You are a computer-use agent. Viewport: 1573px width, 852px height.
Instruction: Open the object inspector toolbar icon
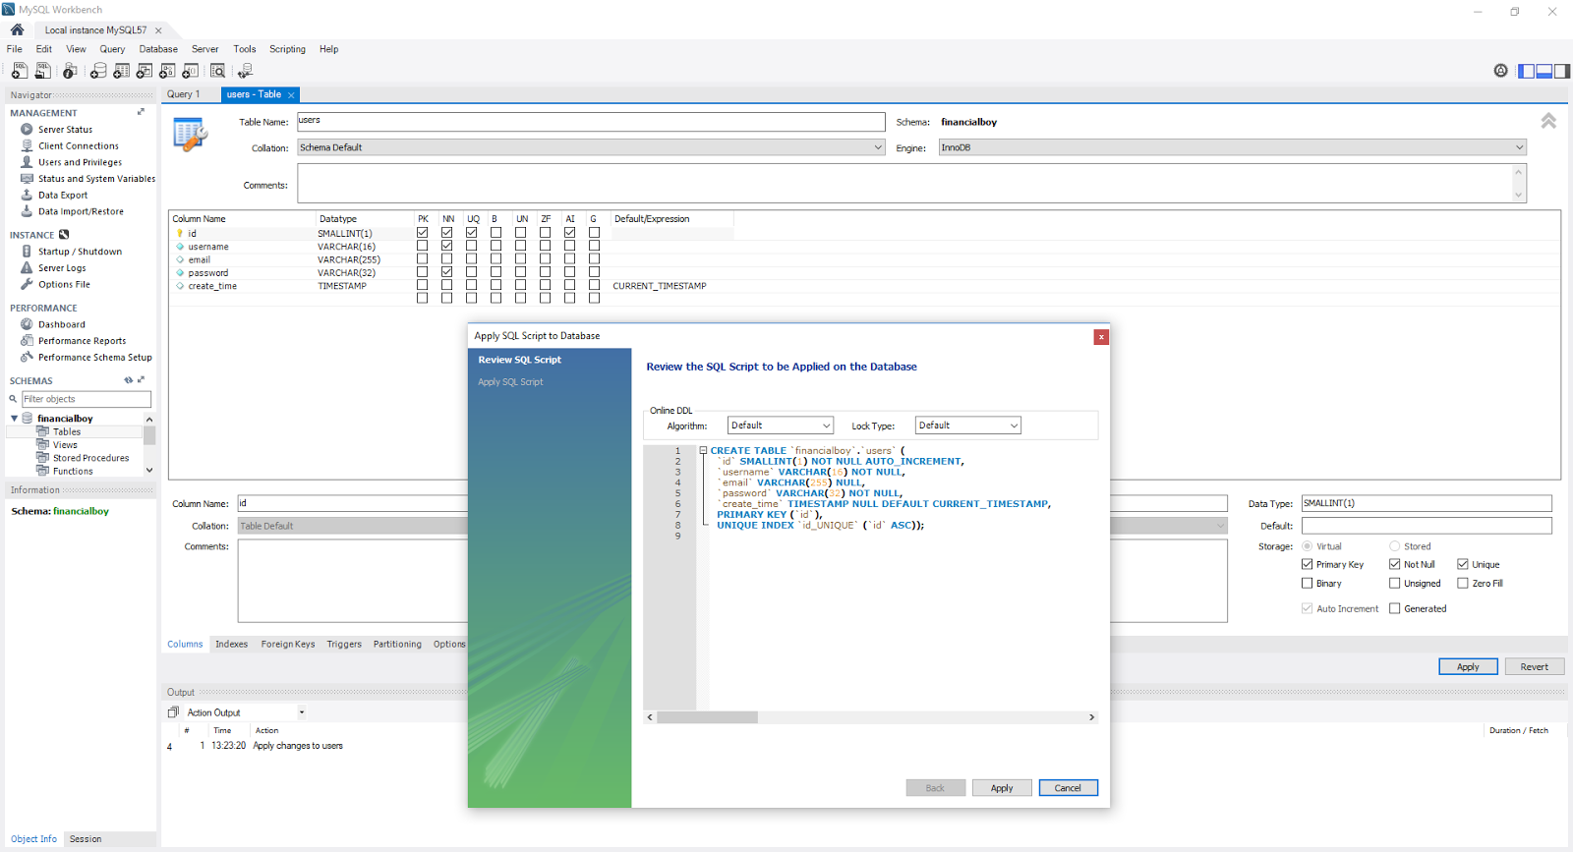[x=70, y=71]
